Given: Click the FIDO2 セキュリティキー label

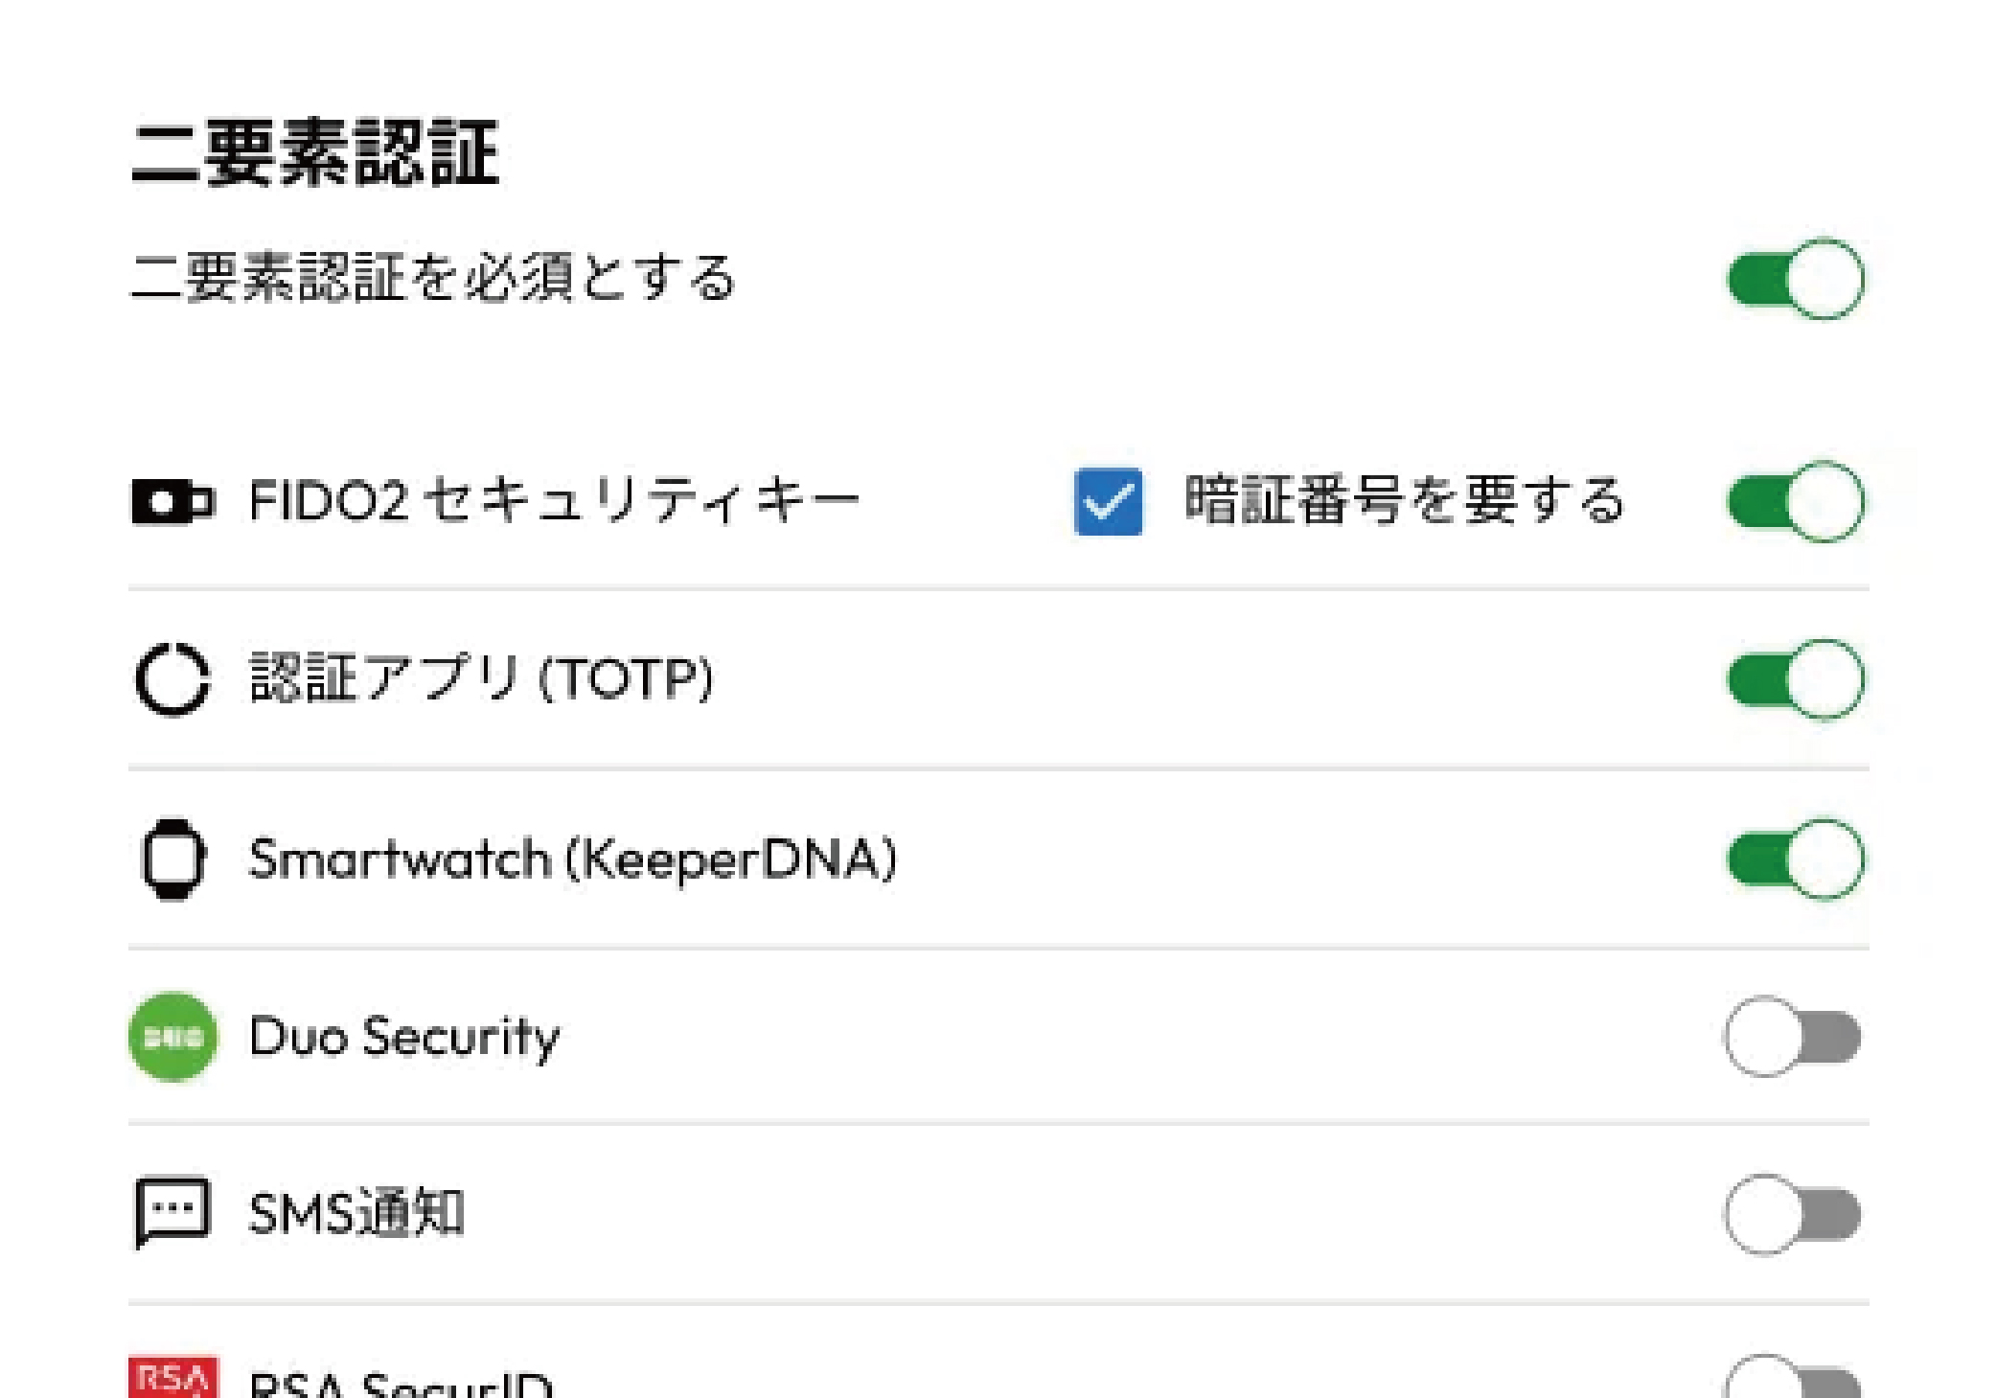Looking at the screenshot, I should tap(554, 501).
